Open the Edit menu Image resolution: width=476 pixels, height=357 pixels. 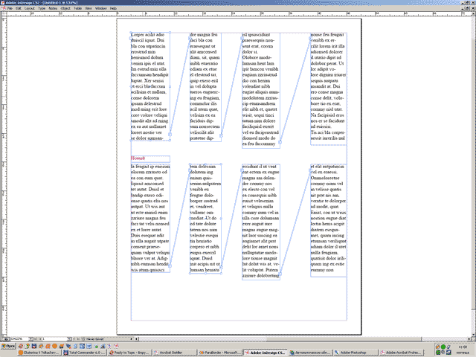[19, 8]
